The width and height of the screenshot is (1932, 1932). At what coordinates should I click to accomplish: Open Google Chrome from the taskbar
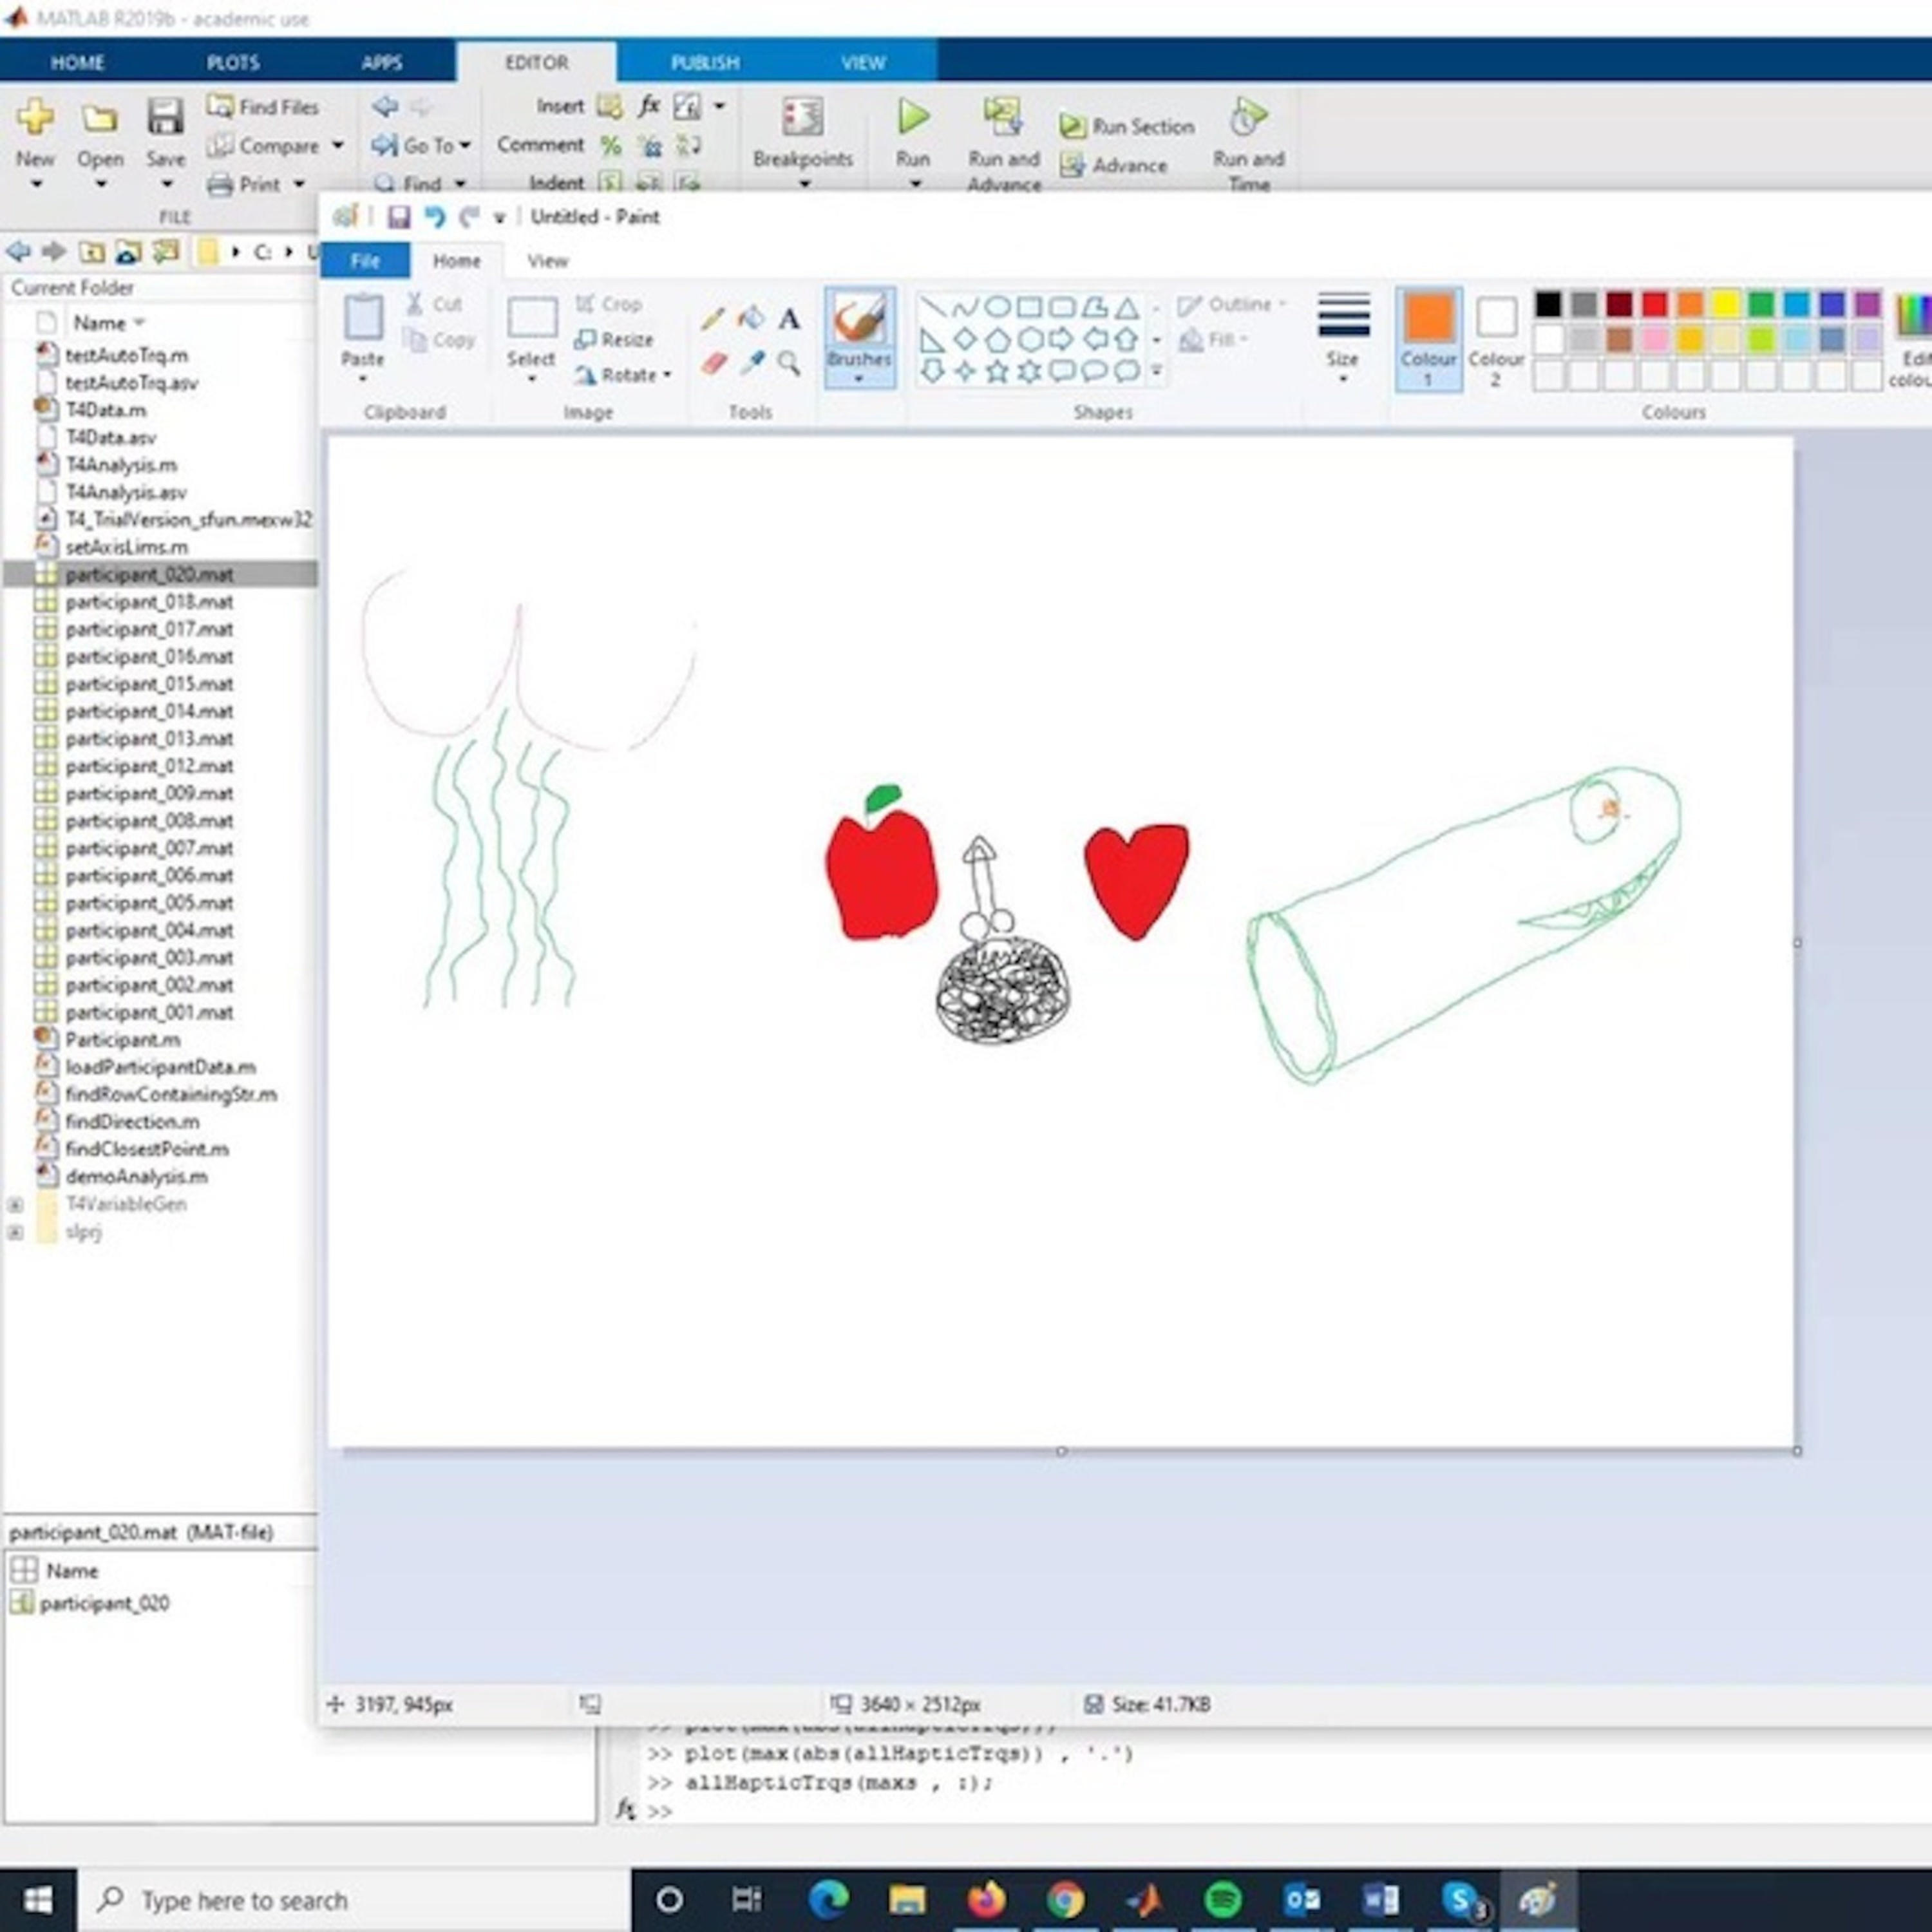tap(1066, 1898)
